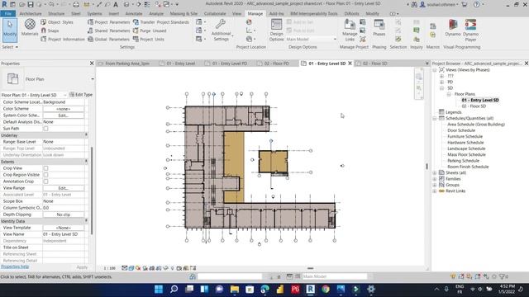Open Shared Parameters
This screenshot has height=297, width=529.
coord(108,31)
